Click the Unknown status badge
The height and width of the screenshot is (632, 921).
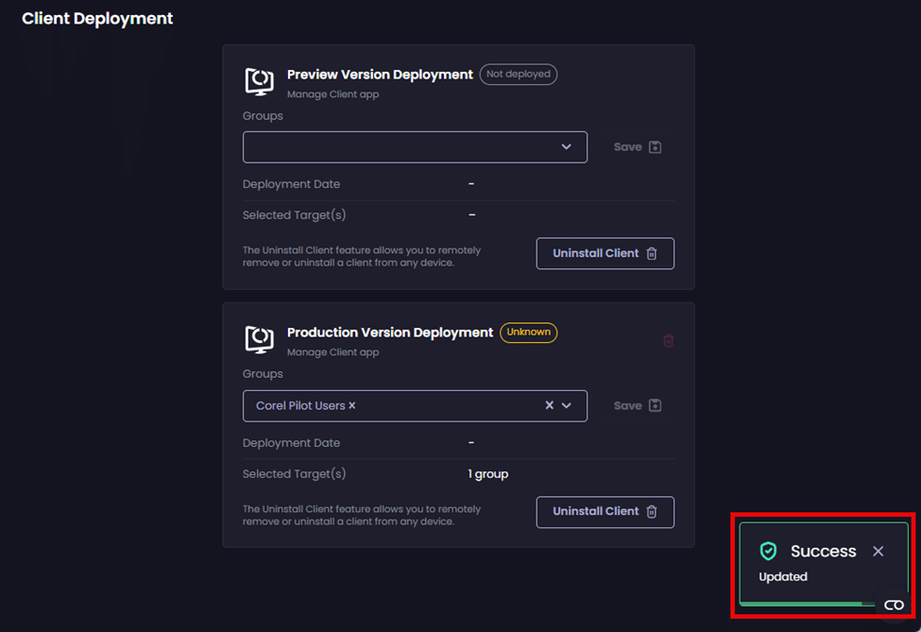[x=528, y=333]
